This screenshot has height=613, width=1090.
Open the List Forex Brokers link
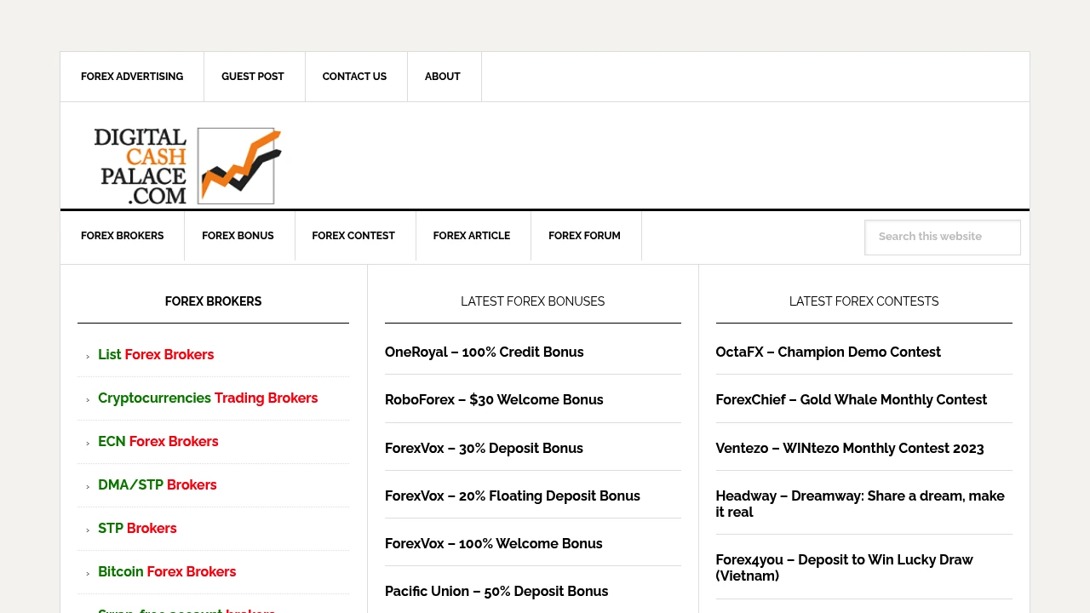pos(156,355)
